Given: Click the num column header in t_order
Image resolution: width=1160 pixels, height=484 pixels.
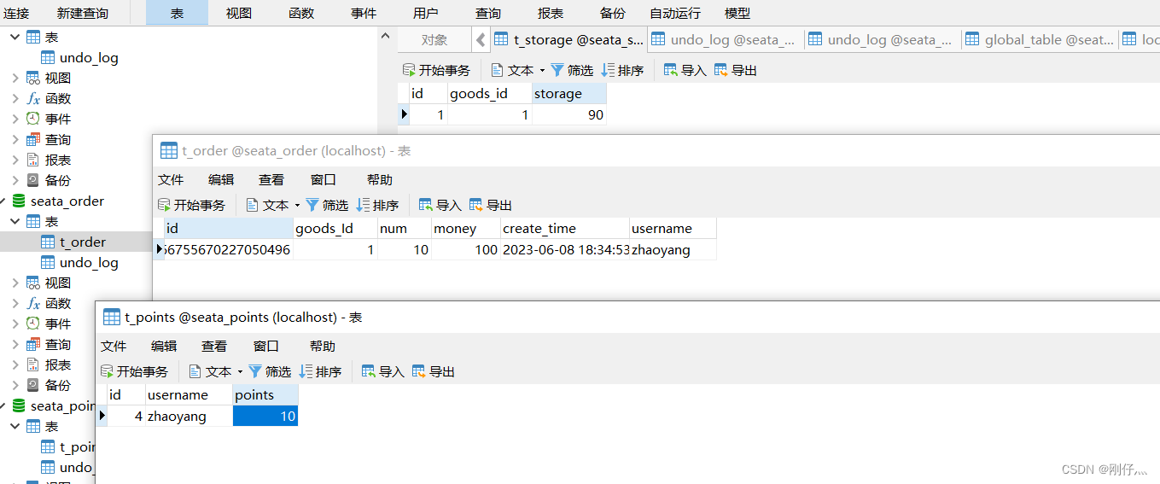Looking at the screenshot, I should (x=405, y=229).
